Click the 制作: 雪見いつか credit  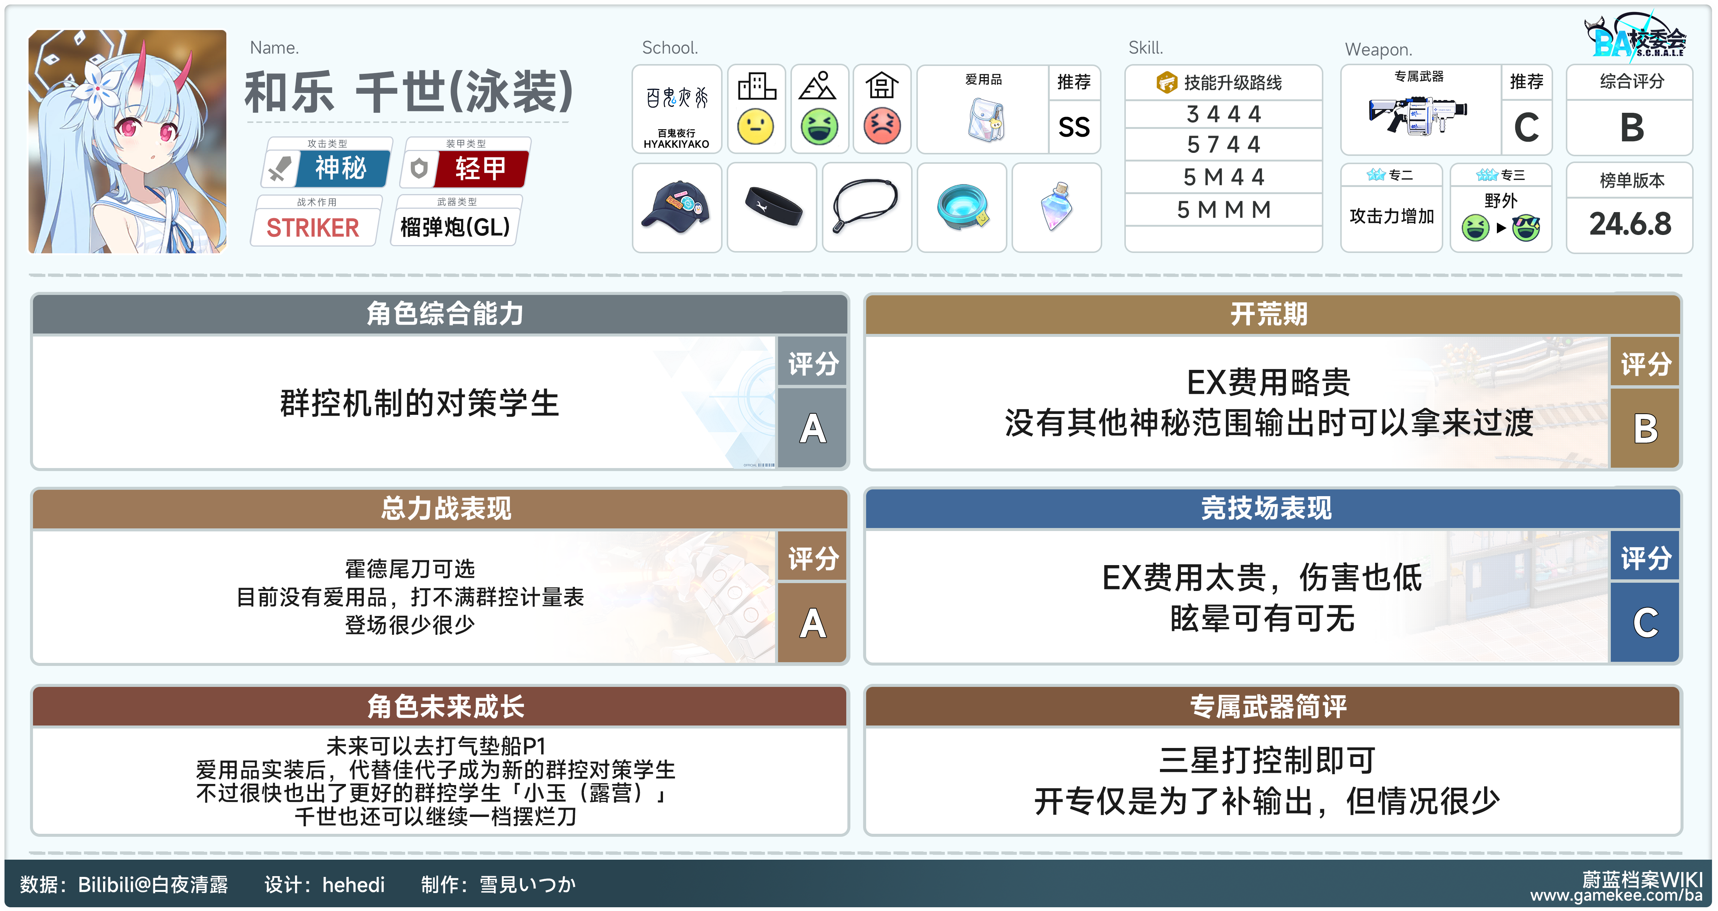click(x=498, y=884)
